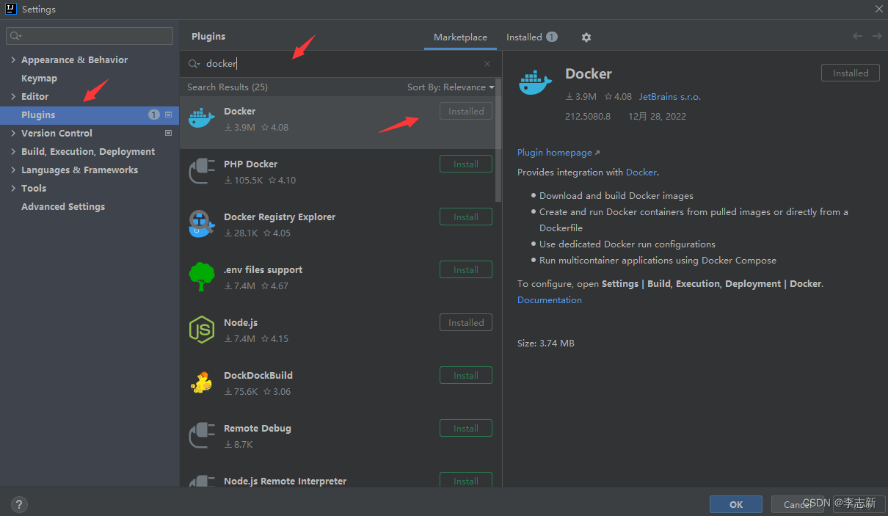888x516 pixels.
Task: Select Plugins in settings tree
Action: pyautogui.click(x=90, y=115)
